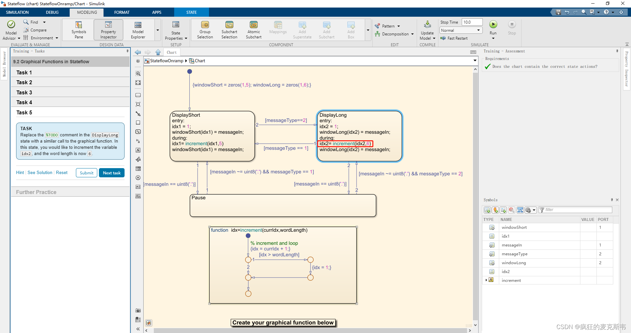631x333 pixels.
Task: Open quick-access search magnifier
Action: click(584, 12)
